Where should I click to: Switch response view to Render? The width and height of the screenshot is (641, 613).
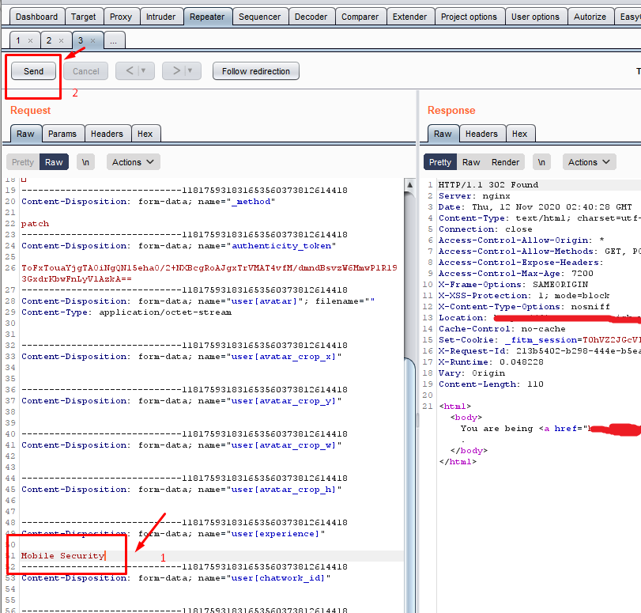click(505, 162)
